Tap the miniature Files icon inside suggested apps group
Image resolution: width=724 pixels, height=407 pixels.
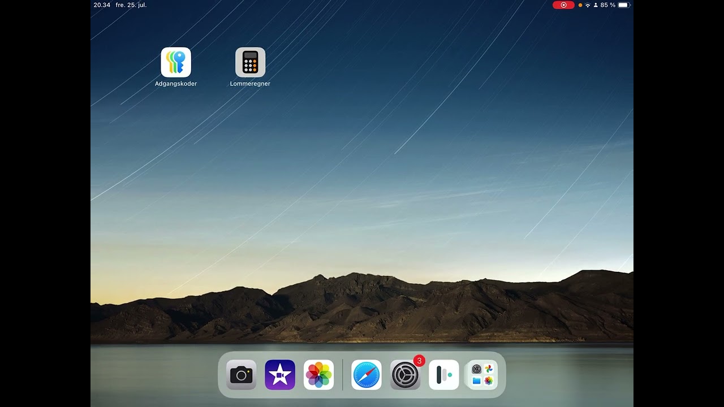coord(476,380)
